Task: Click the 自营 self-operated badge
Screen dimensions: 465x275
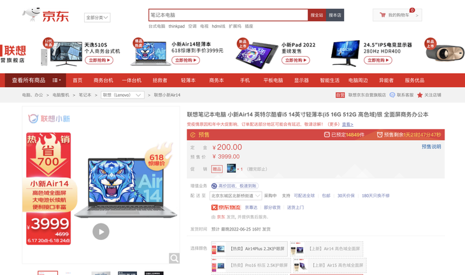Action: point(340,95)
